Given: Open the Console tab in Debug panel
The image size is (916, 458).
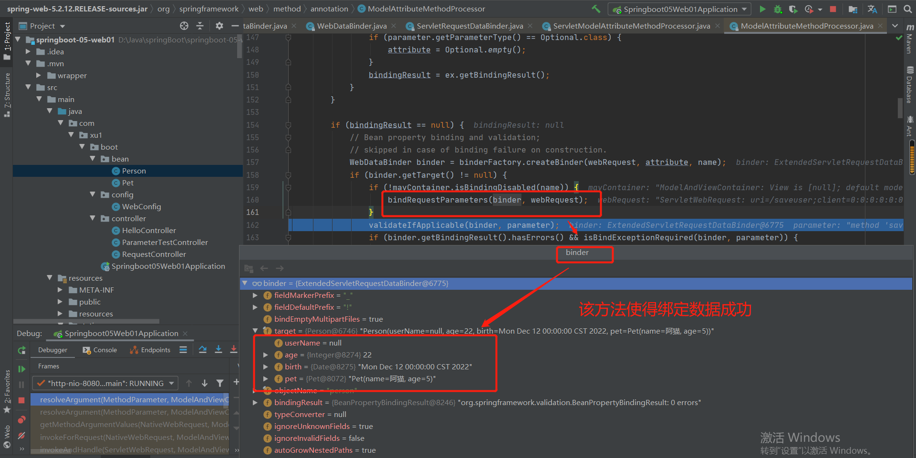Looking at the screenshot, I should (100, 350).
